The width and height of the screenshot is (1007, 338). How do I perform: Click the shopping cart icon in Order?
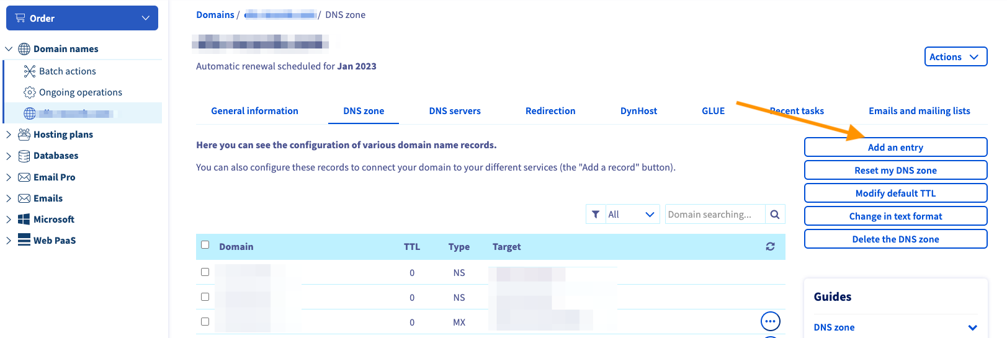pos(20,18)
